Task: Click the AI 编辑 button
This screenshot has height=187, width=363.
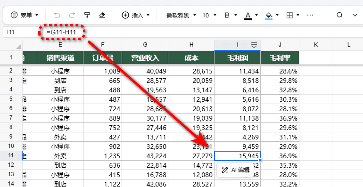Action: [x=236, y=170]
